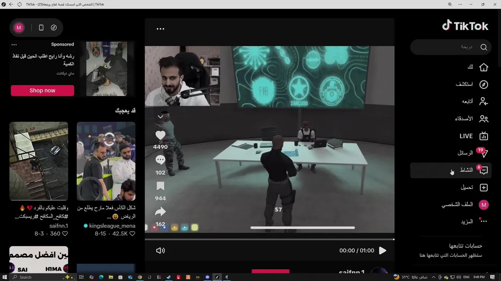Image resolution: width=501 pixels, height=281 pixels.
Task: Open the sponsored ad options dots
Action: (x=14, y=44)
